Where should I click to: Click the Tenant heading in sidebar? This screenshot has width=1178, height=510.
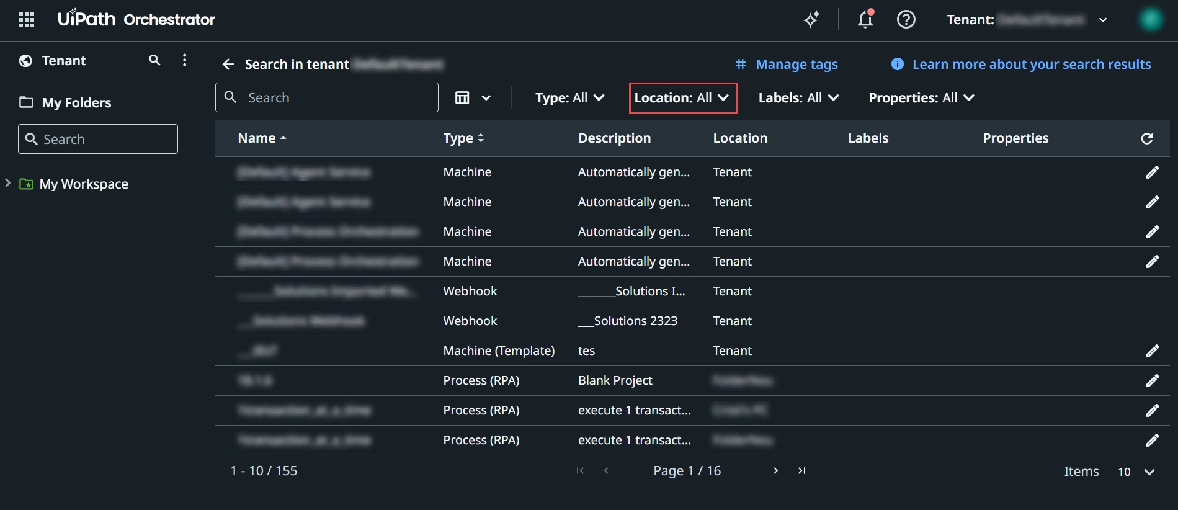[x=64, y=61]
